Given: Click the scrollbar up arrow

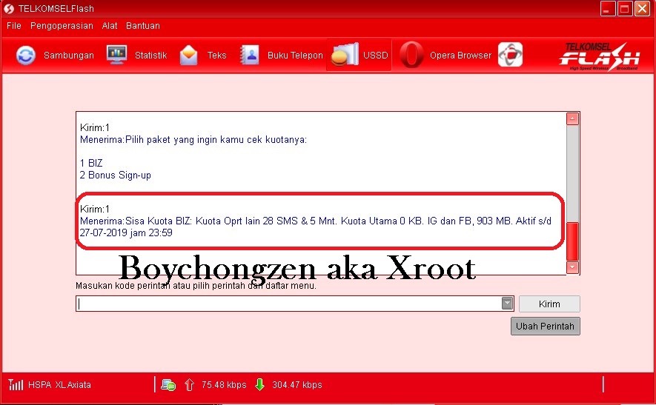Looking at the screenshot, I should click(572, 118).
